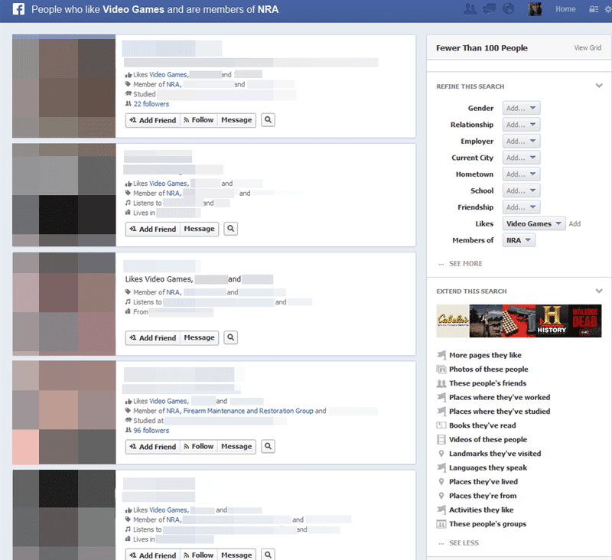The image size is (612, 560).
Task: Click the History channel thumbnail
Action: [552, 321]
